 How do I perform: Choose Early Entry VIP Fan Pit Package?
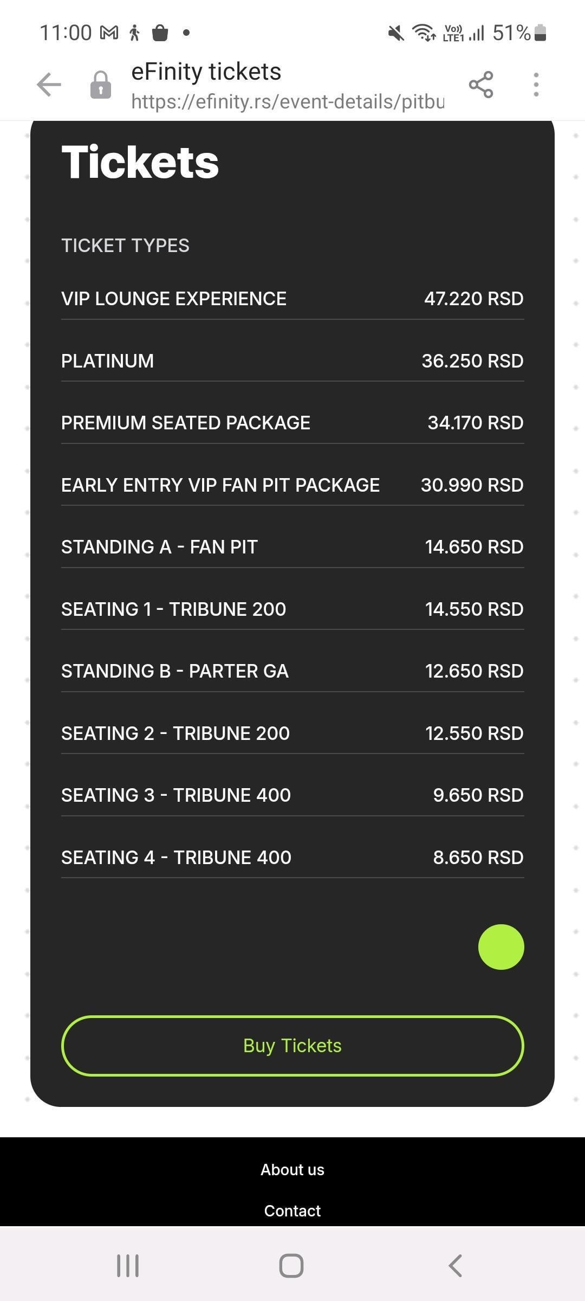click(x=292, y=485)
